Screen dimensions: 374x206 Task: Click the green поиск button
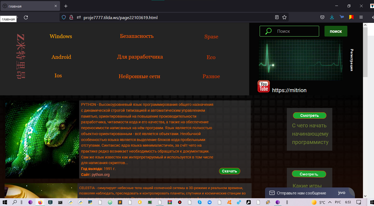tap(336, 31)
